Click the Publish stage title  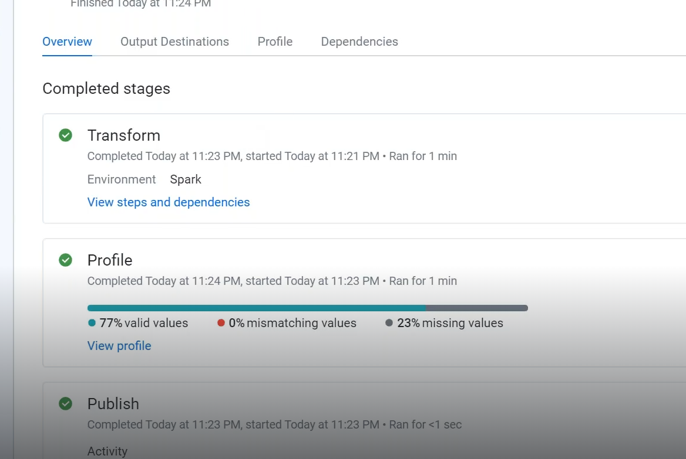click(x=113, y=404)
